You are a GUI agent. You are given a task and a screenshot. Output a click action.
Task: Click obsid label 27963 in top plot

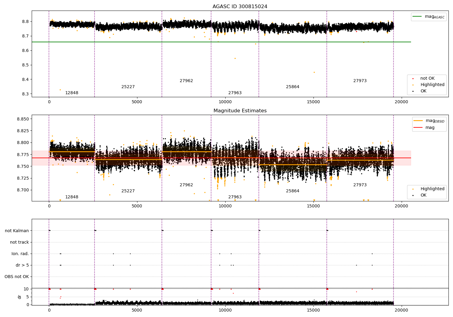235,93
